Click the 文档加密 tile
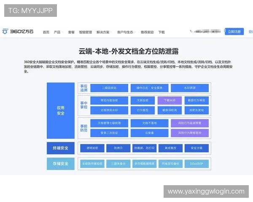The image size is (253, 202). coord(143,100)
